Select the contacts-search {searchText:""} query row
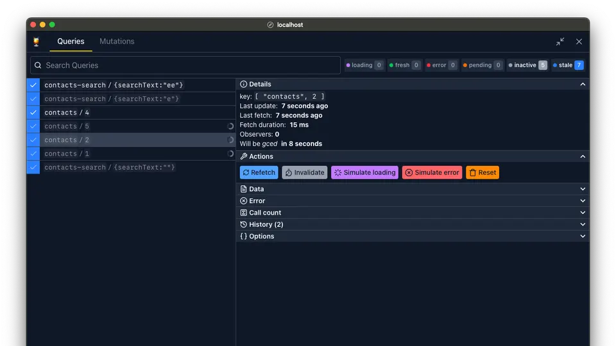616x346 pixels. click(x=131, y=167)
